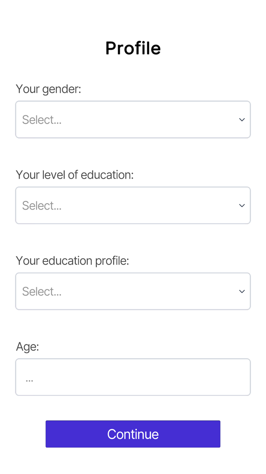Click the "..." placeholder in Age field
This screenshot has height=474, width=266.
[29, 380]
